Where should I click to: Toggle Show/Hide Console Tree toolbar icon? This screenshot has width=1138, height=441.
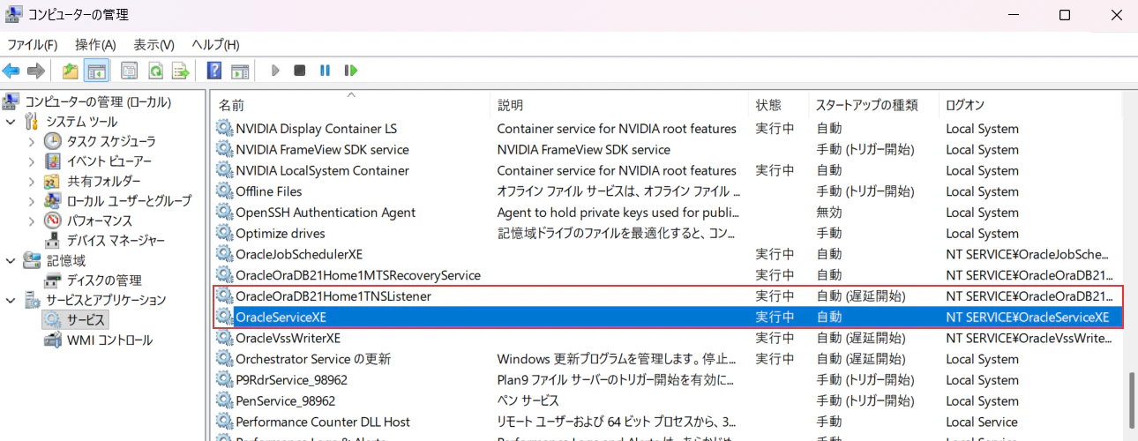[96, 71]
